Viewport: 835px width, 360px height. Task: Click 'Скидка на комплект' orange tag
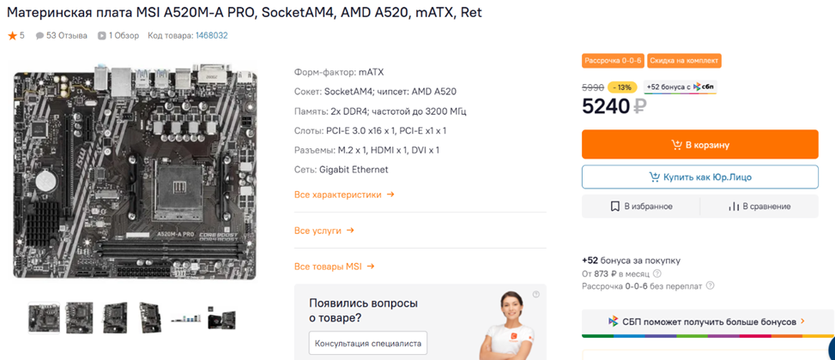tap(684, 61)
